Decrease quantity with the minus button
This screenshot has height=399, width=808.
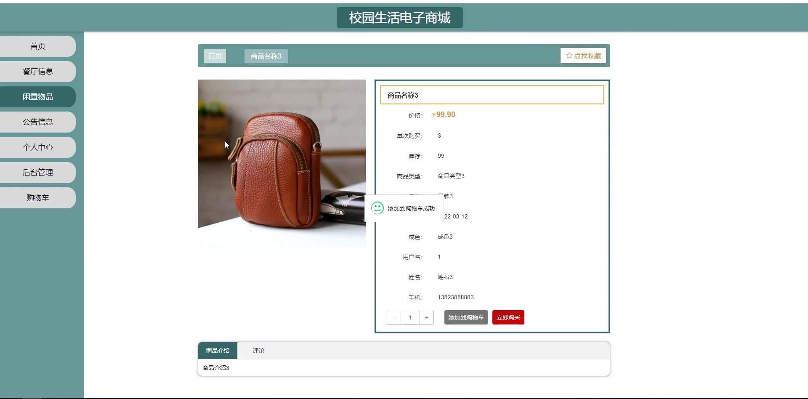coord(394,317)
